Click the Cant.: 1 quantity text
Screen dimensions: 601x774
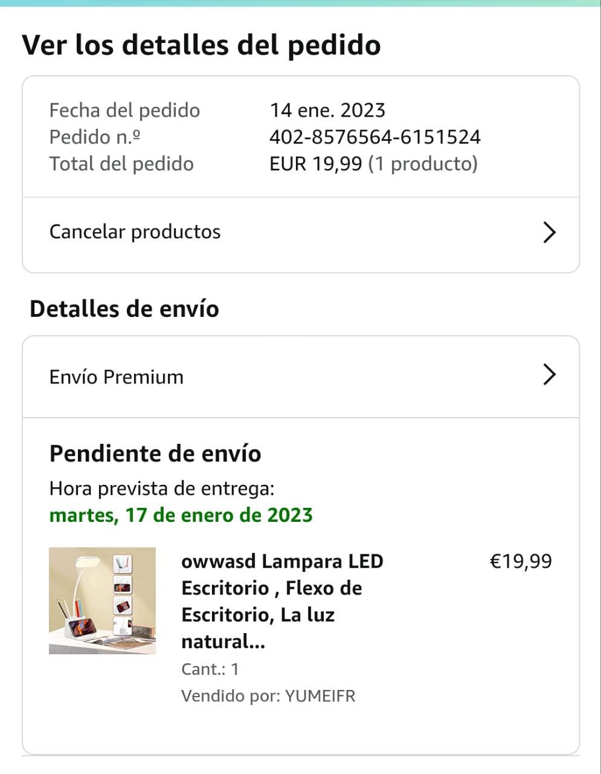210,669
